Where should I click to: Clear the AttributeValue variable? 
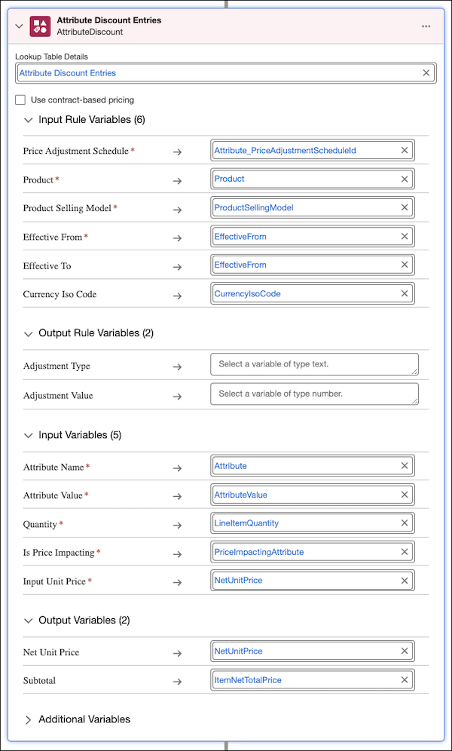tap(405, 495)
